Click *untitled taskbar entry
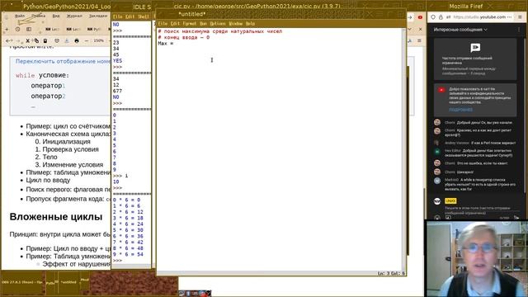 click(68, 282)
